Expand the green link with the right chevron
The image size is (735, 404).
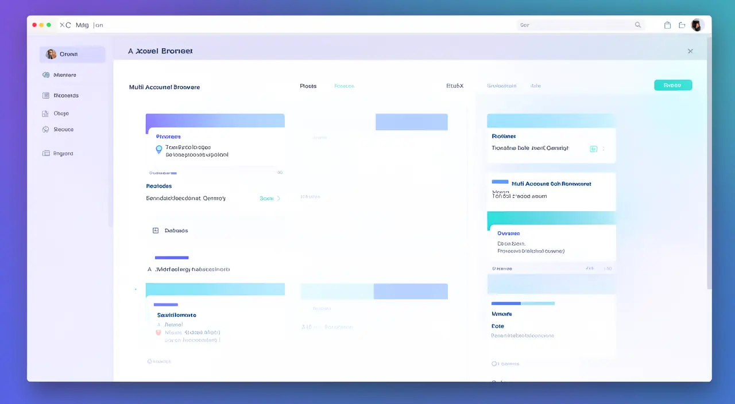tap(270, 199)
